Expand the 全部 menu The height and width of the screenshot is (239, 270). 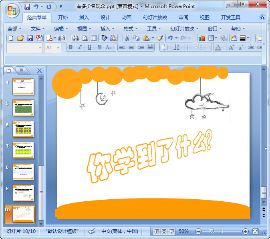click(14, 28)
